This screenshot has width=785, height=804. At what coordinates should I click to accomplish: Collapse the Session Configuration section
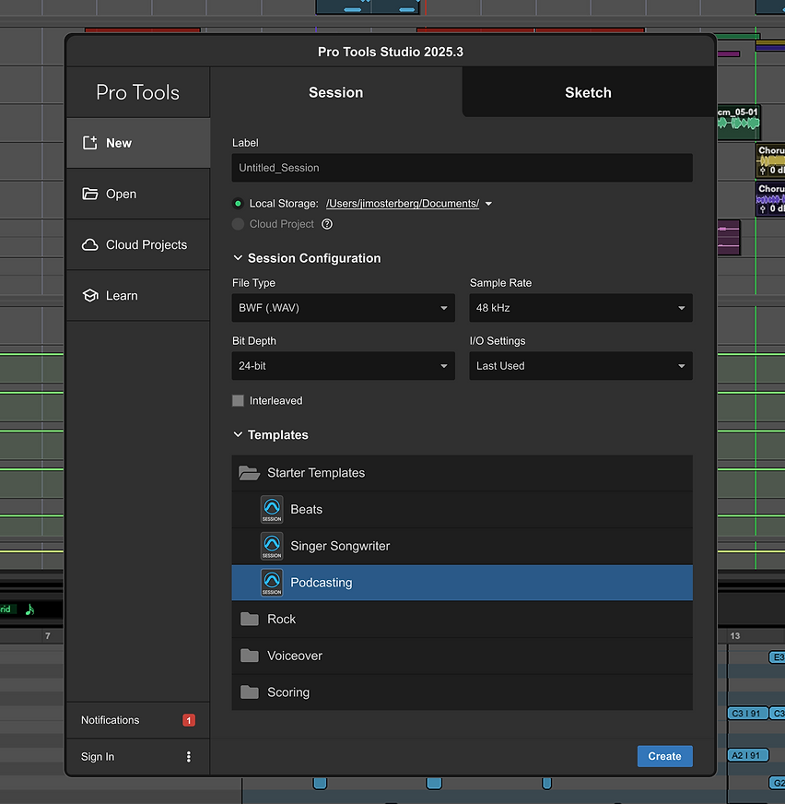[238, 258]
